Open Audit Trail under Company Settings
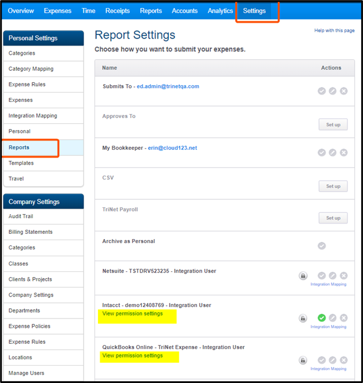Viewport: 363px width, 383px height. point(21,217)
